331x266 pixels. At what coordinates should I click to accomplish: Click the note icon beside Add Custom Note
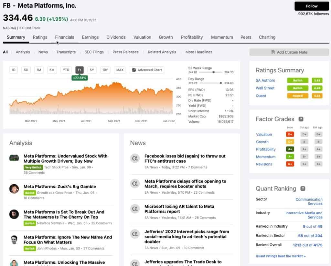tap(273, 52)
